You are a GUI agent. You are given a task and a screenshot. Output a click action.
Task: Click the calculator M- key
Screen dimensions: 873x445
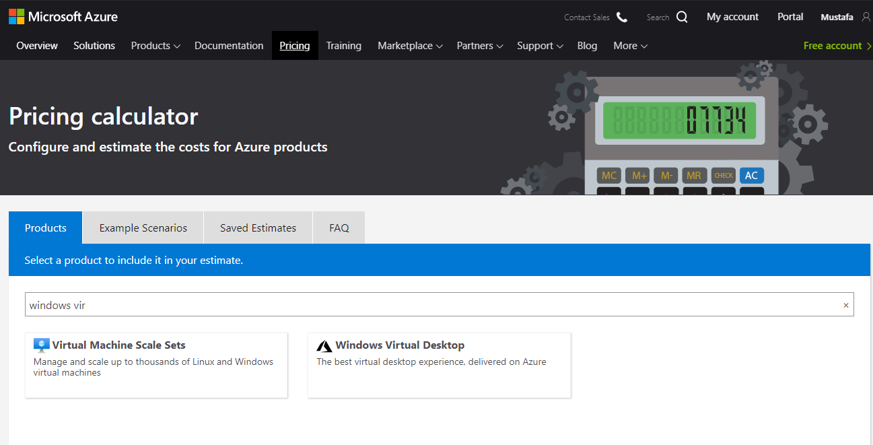coord(666,176)
